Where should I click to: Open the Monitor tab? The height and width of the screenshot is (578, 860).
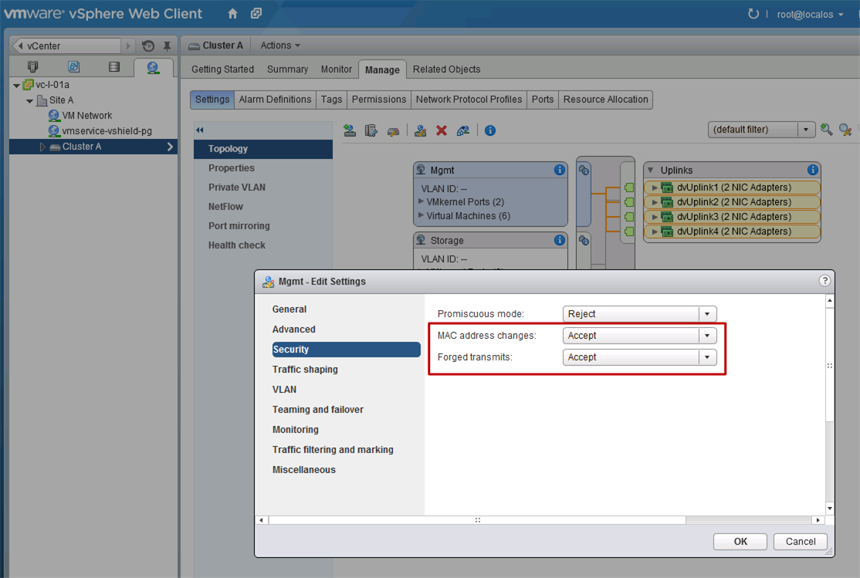click(337, 69)
